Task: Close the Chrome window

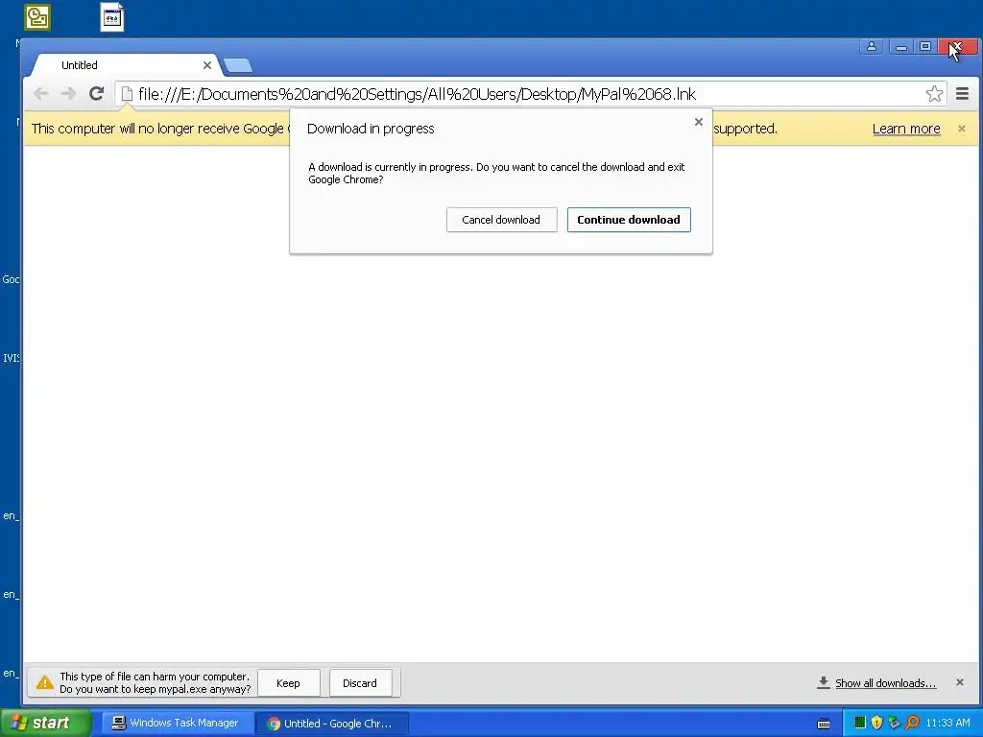Action: (x=957, y=46)
